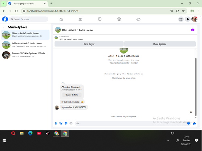Click the Facebook logo icon
Viewport: 202px width, 151px height.
pos(5,19)
